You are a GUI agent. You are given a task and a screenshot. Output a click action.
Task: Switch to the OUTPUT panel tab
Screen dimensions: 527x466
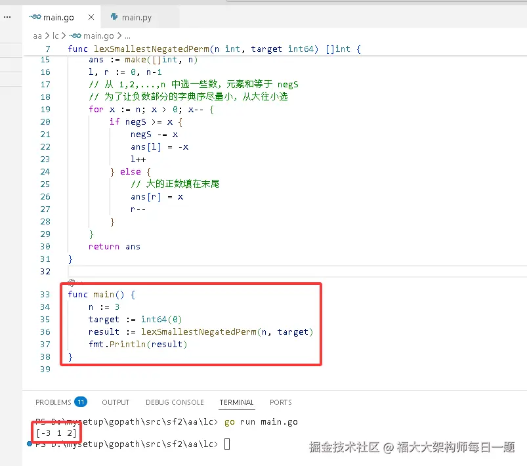click(x=116, y=402)
